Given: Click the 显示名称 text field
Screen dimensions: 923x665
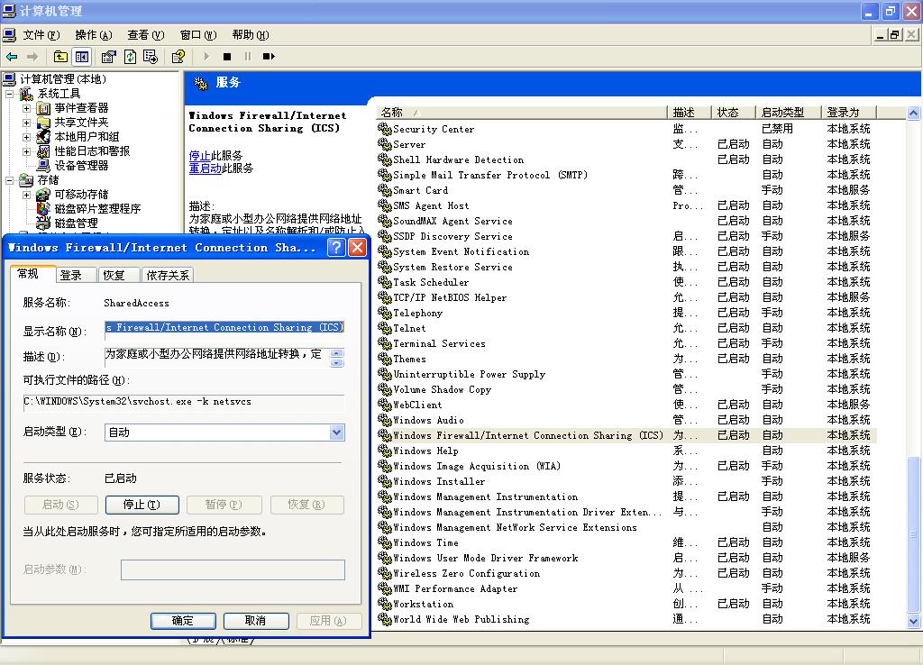Looking at the screenshot, I should 224,328.
